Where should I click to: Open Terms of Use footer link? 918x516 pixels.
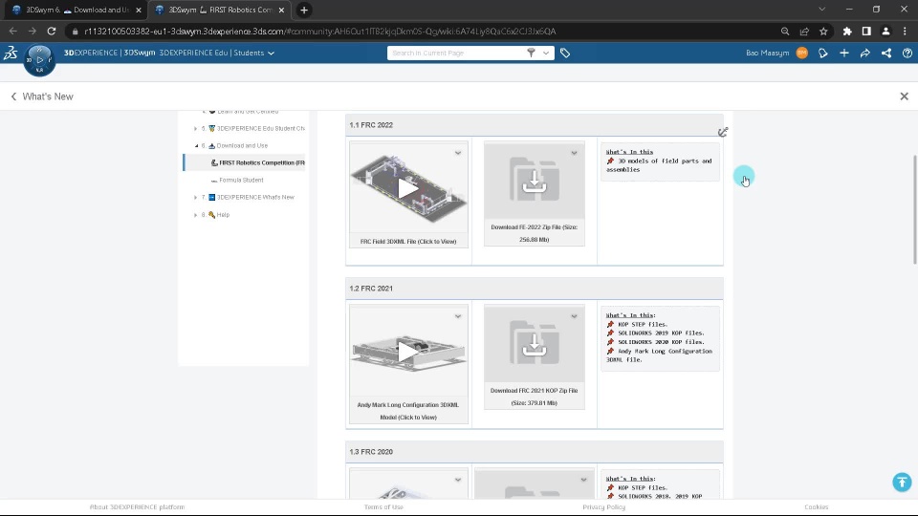(383, 506)
